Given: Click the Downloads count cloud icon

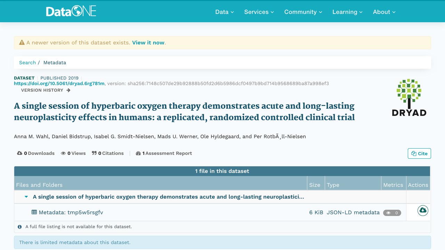Looking at the screenshot, I should click(19, 153).
